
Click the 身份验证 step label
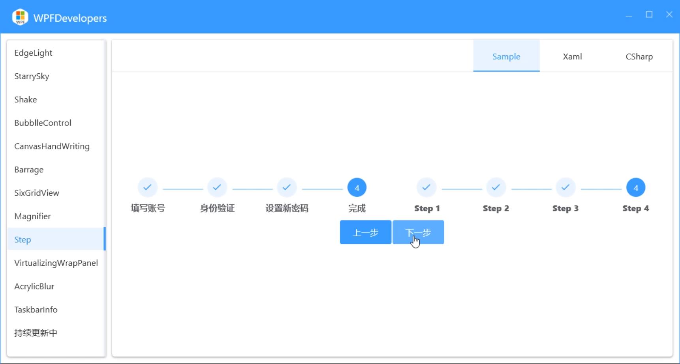(217, 208)
